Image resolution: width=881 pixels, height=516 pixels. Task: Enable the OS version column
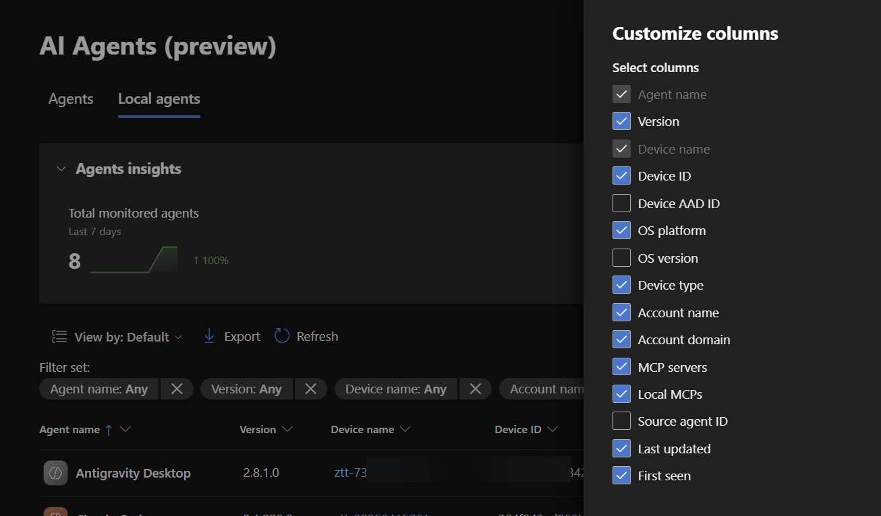pyautogui.click(x=621, y=258)
